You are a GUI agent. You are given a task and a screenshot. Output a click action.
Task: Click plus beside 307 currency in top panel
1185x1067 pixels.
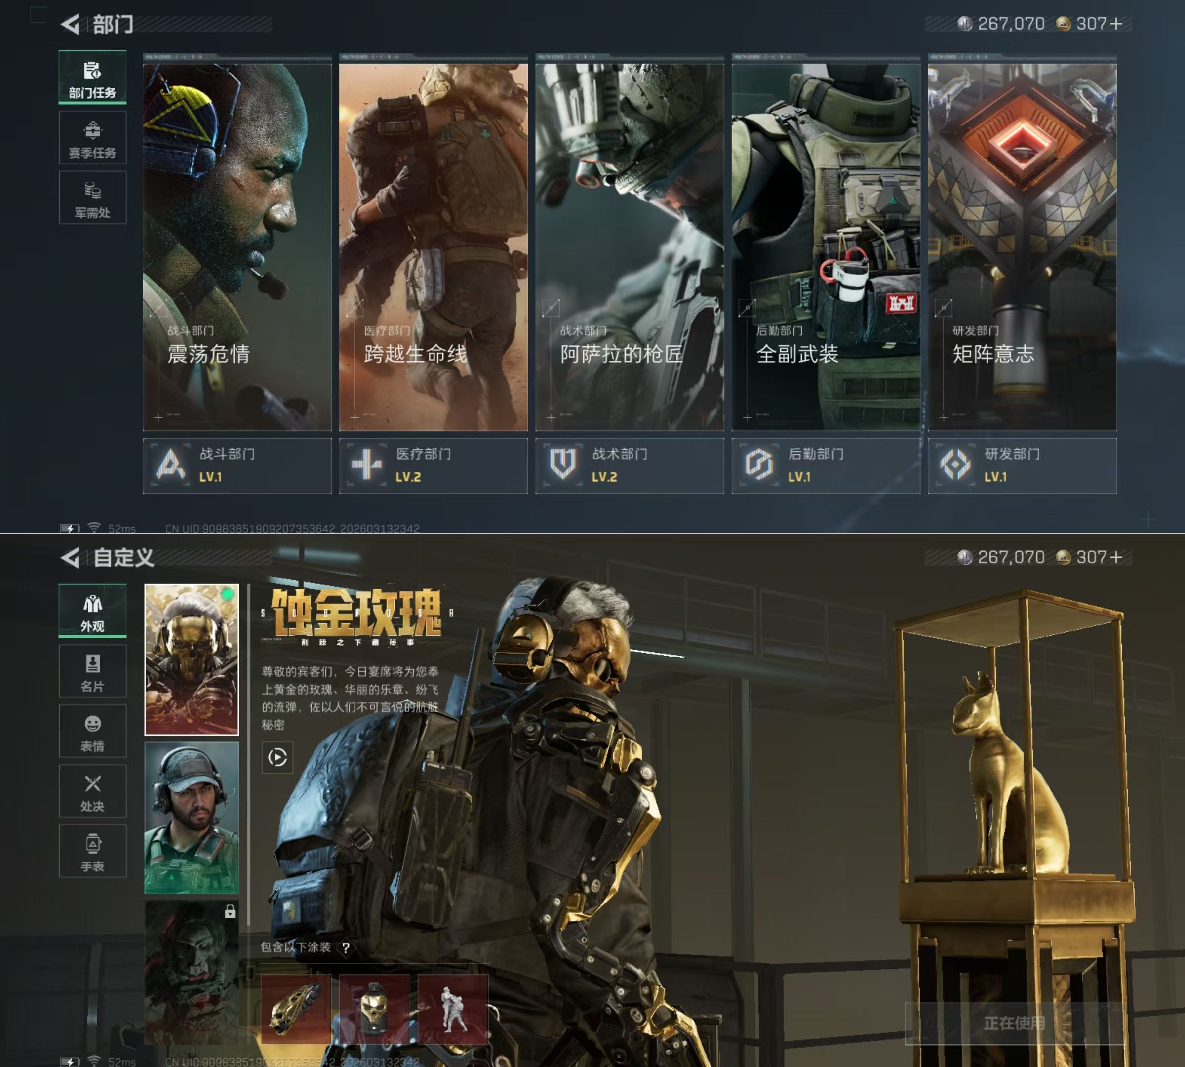point(1116,24)
